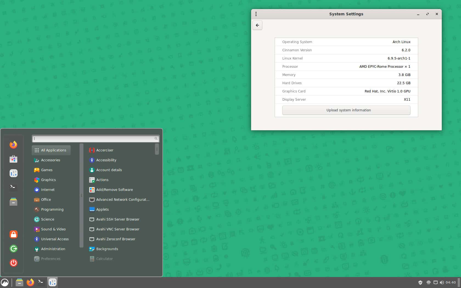Viewport: 461px width, 288px height.
Task: Click the Lock Screen icon
Action: (13, 234)
